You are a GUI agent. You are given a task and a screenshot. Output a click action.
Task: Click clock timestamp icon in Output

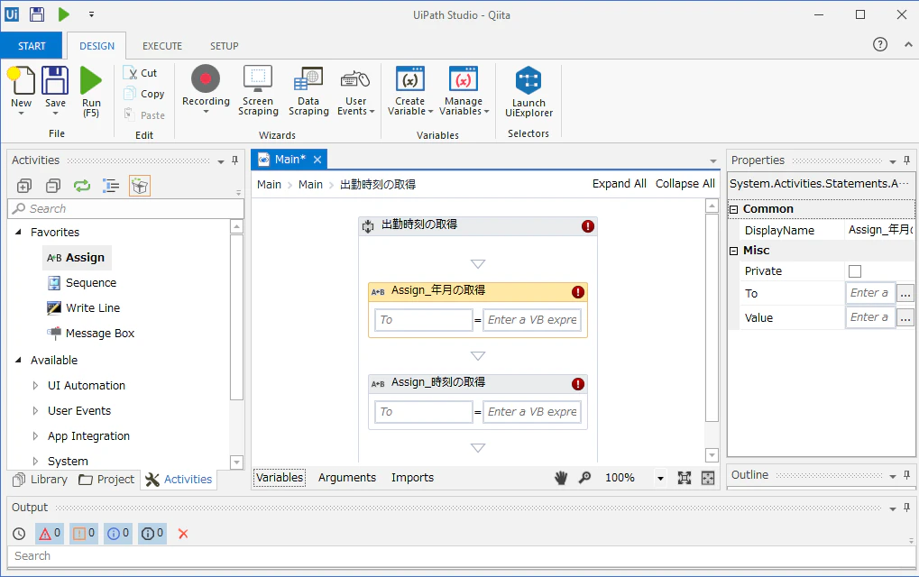pos(19,534)
